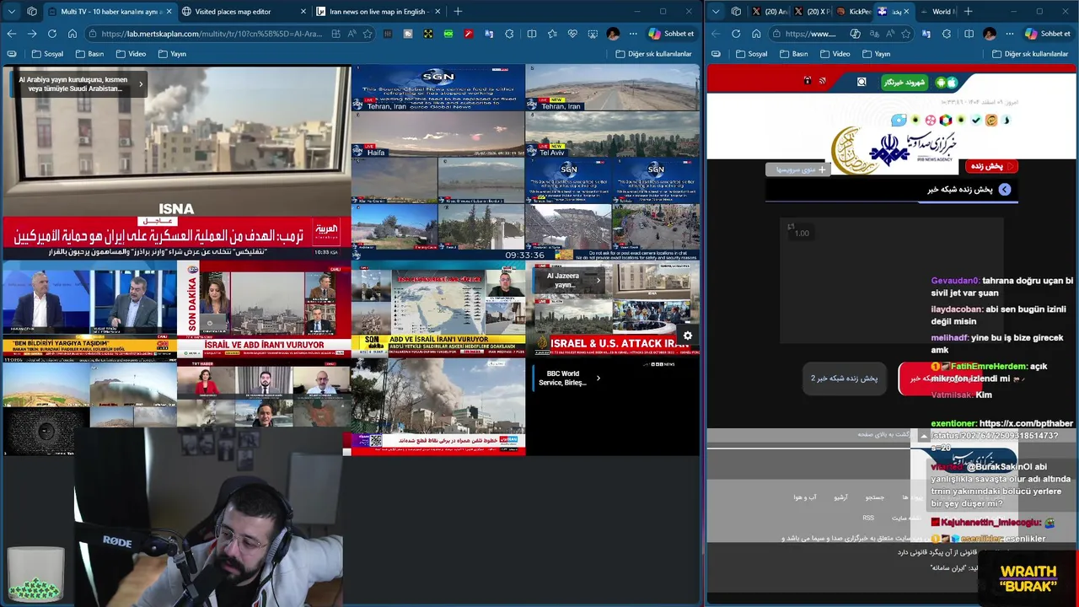Open the red pen extension in left browser
1079x607 pixels.
tap(469, 34)
